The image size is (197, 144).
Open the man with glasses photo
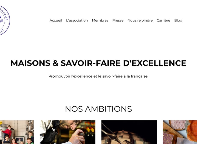coord(67,132)
